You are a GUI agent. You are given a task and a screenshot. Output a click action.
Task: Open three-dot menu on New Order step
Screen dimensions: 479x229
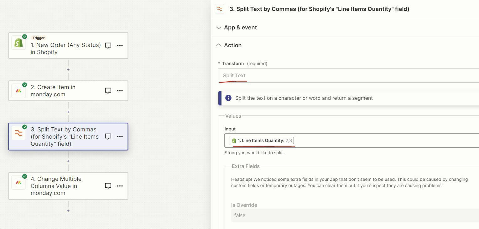click(120, 46)
